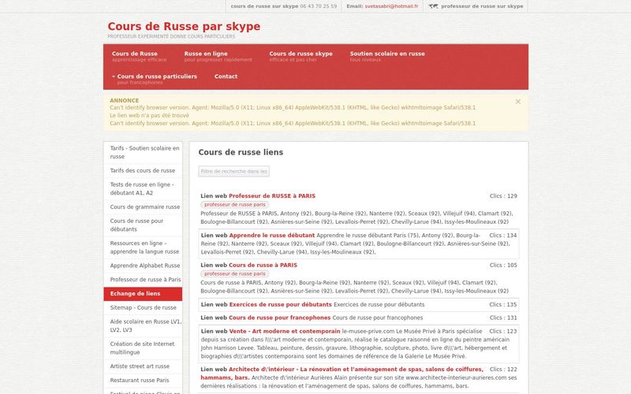Click the Clics : 129 counter
Image resolution: width=631 pixels, height=394 pixels.
pyautogui.click(x=503, y=196)
